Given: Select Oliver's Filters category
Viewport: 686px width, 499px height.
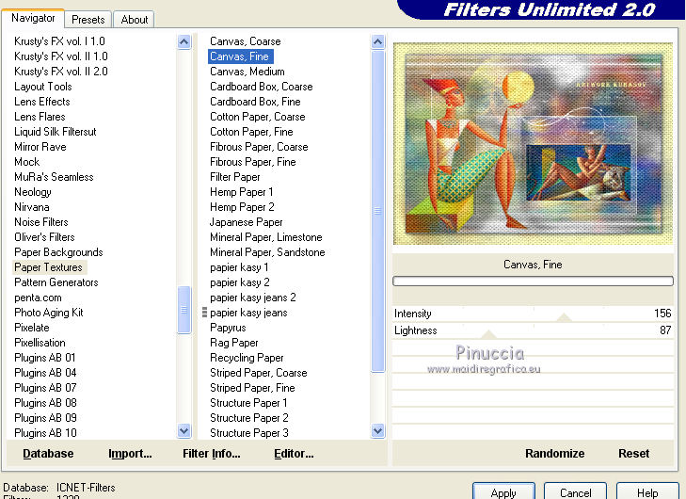Looking at the screenshot, I should (x=44, y=237).
